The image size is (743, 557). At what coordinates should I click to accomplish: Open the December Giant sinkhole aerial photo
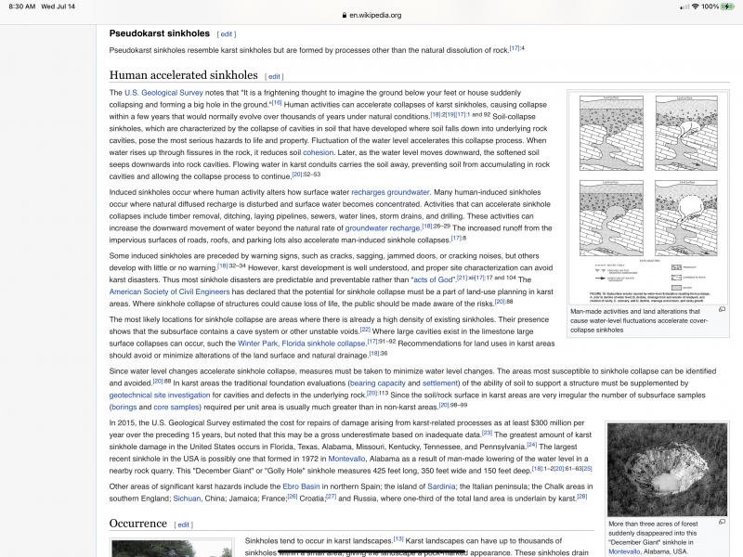tap(667, 470)
